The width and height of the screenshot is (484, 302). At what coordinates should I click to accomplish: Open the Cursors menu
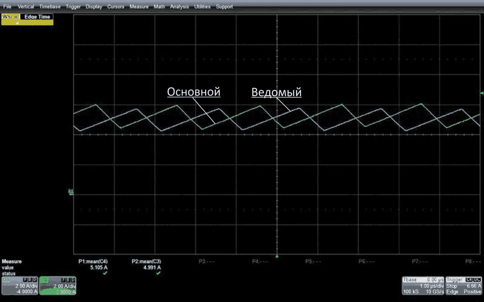116,6
